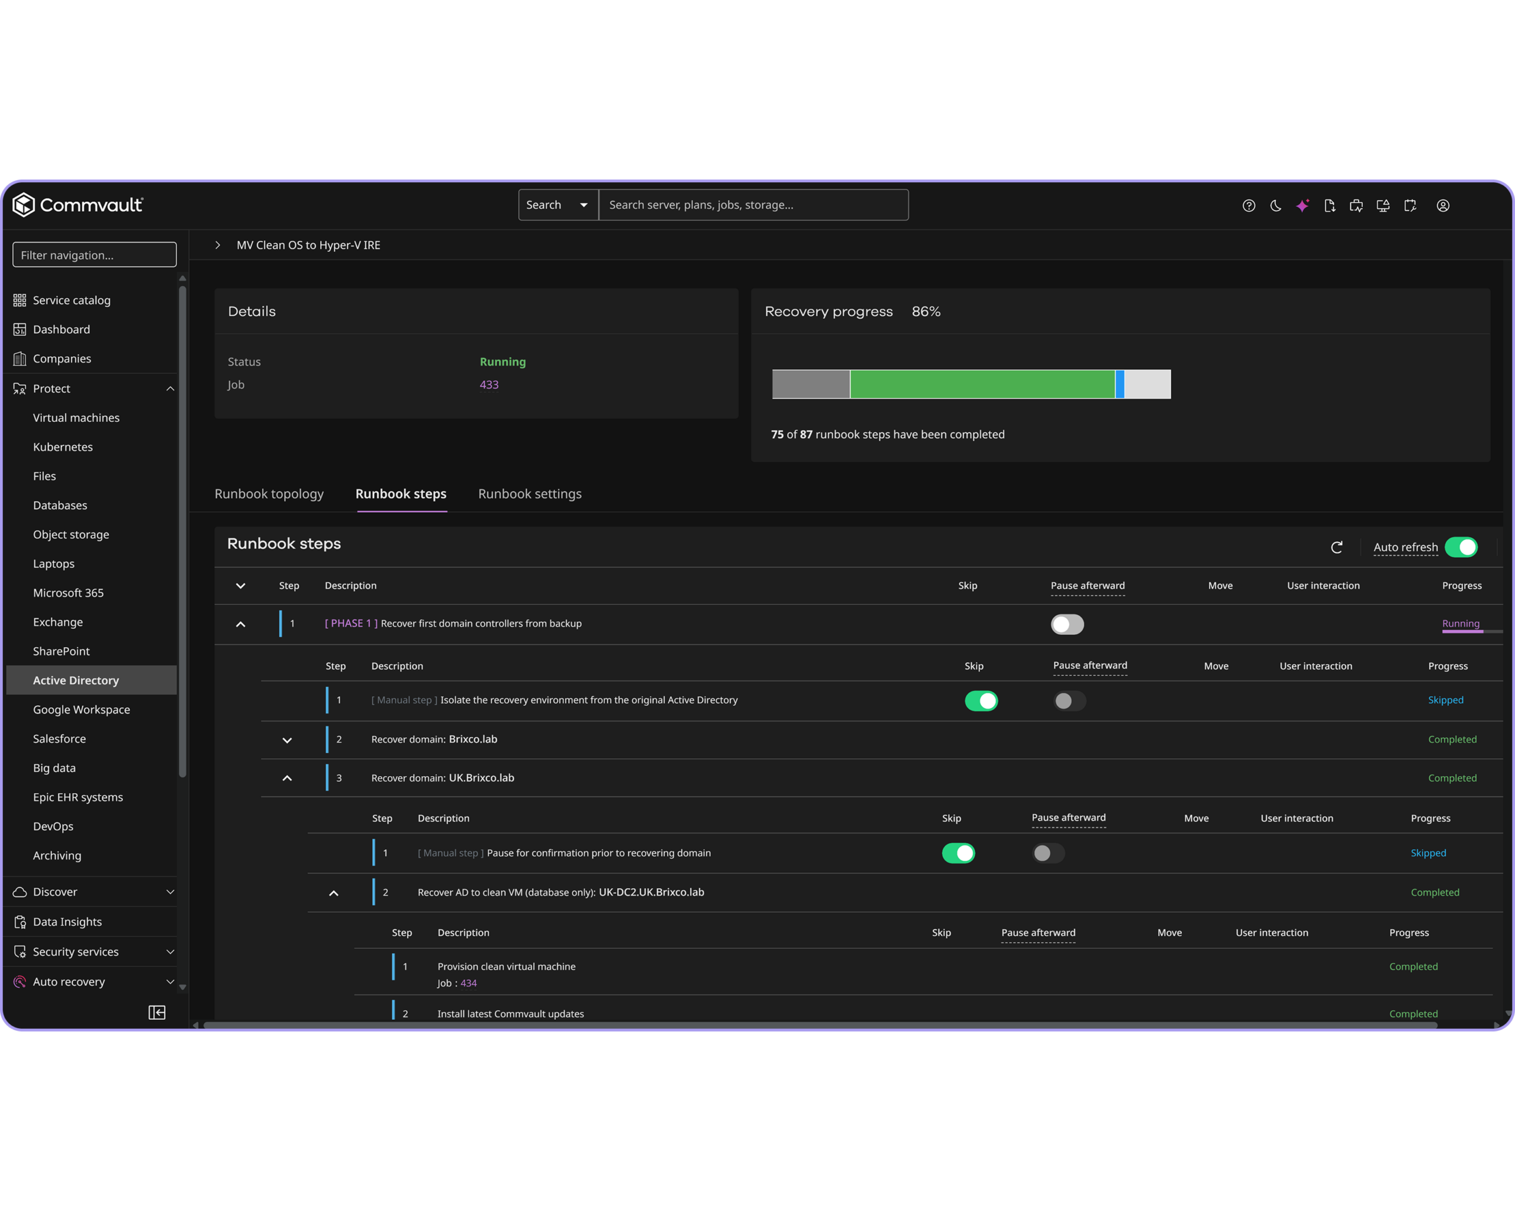Open the Search type dropdown
Viewport: 1515px width, 1211px height.
click(x=558, y=205)
